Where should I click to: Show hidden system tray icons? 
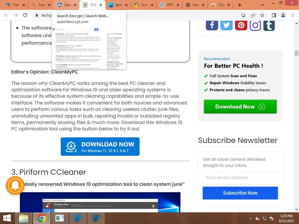click(x=250, y=218)
